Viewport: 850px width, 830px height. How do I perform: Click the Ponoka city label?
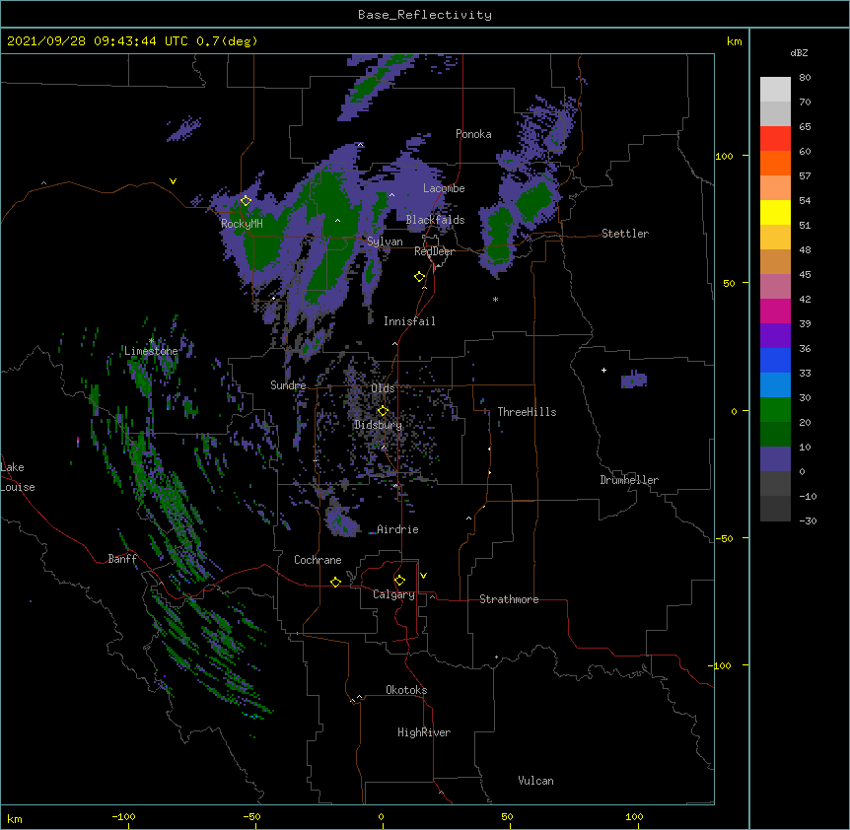[x=473, y=134]
